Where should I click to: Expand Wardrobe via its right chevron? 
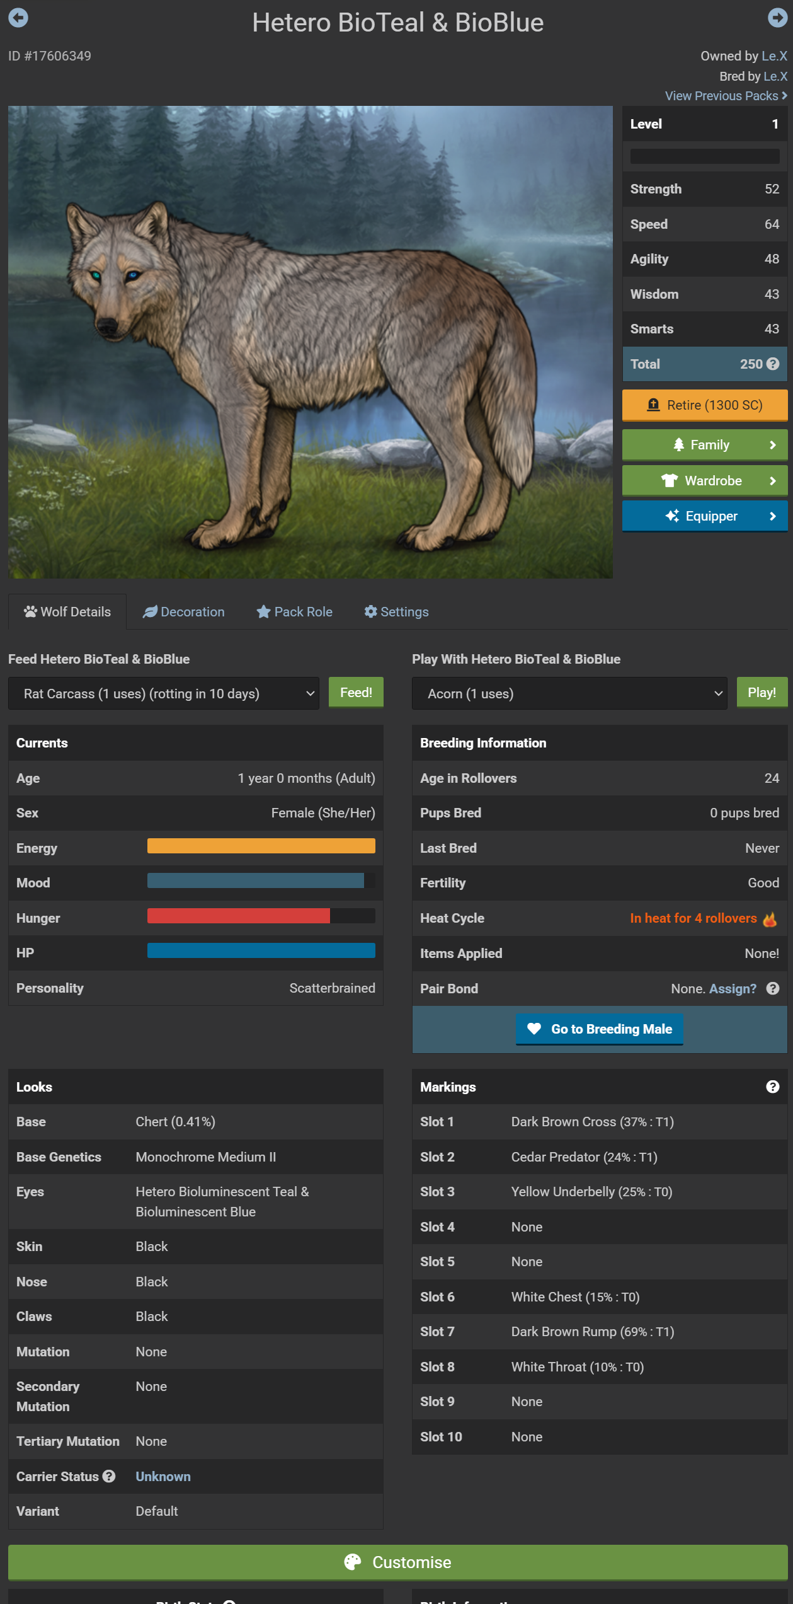tap(773, 481)
